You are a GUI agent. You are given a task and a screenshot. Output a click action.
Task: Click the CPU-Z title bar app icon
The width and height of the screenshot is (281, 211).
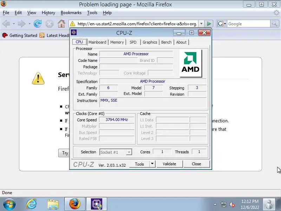point(74,32)
